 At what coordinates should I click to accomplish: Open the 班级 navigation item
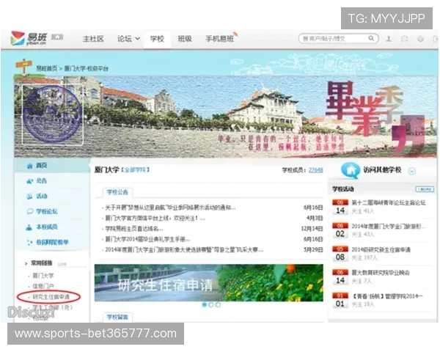(185, 39)
